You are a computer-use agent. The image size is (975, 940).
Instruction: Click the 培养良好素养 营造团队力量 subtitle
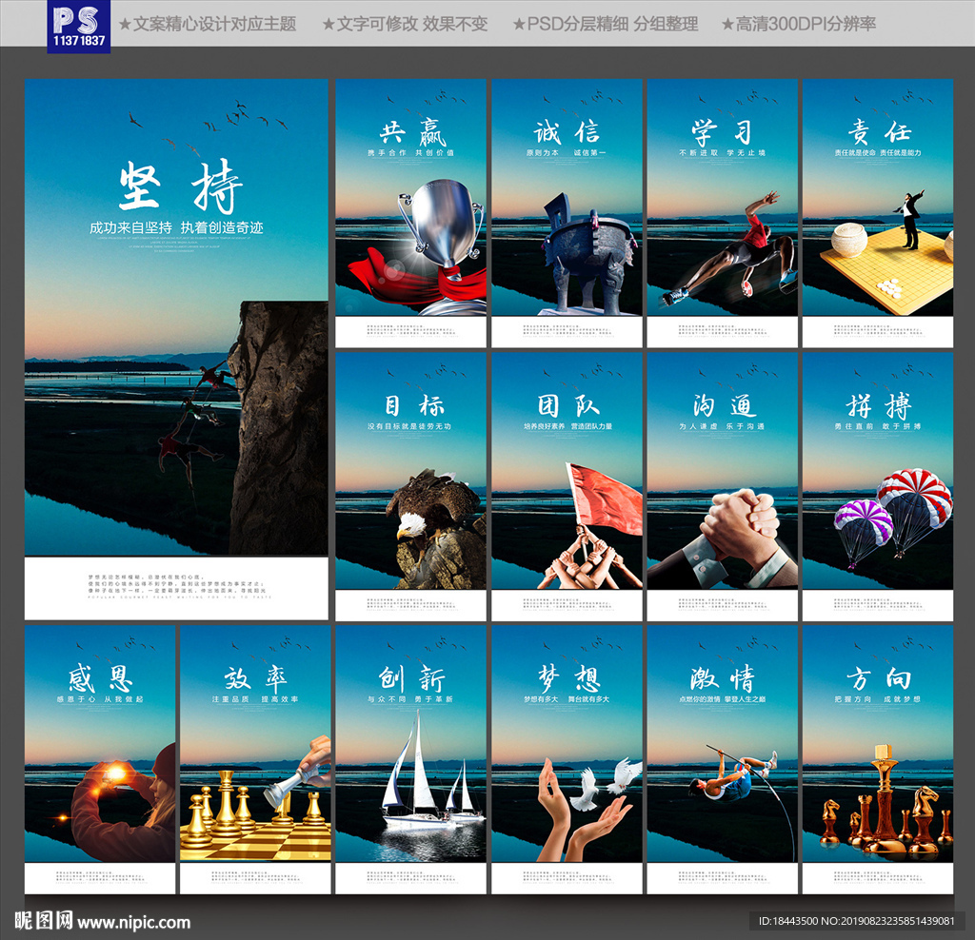(x=567, y=426)
